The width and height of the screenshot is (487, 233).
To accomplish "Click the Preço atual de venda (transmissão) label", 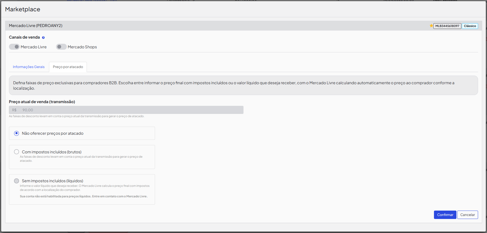I will click(42, 102).
